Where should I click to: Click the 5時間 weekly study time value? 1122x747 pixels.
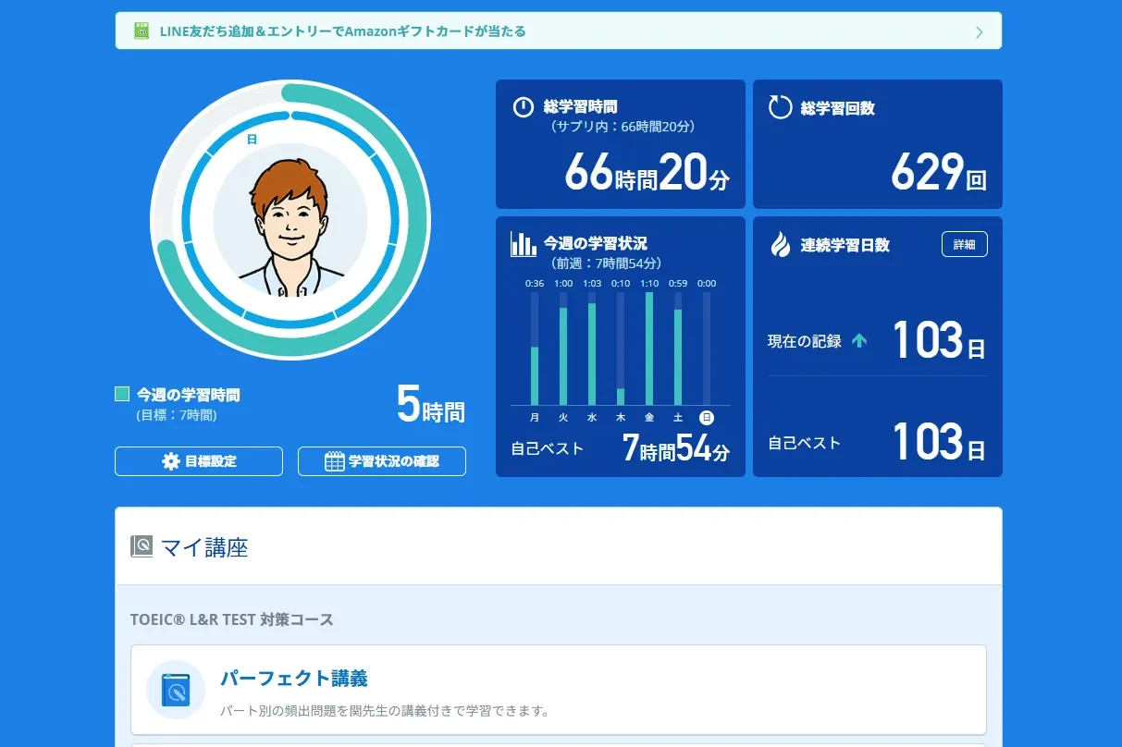click(431, 405)
